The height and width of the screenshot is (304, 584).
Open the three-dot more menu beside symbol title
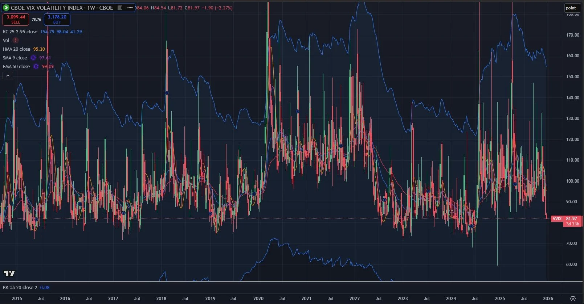[x=130, y=8]
